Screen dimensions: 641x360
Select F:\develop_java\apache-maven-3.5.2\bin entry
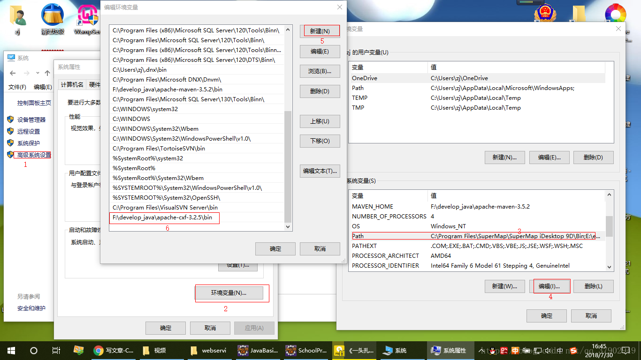pyautogui.click(x=196, y=90)
